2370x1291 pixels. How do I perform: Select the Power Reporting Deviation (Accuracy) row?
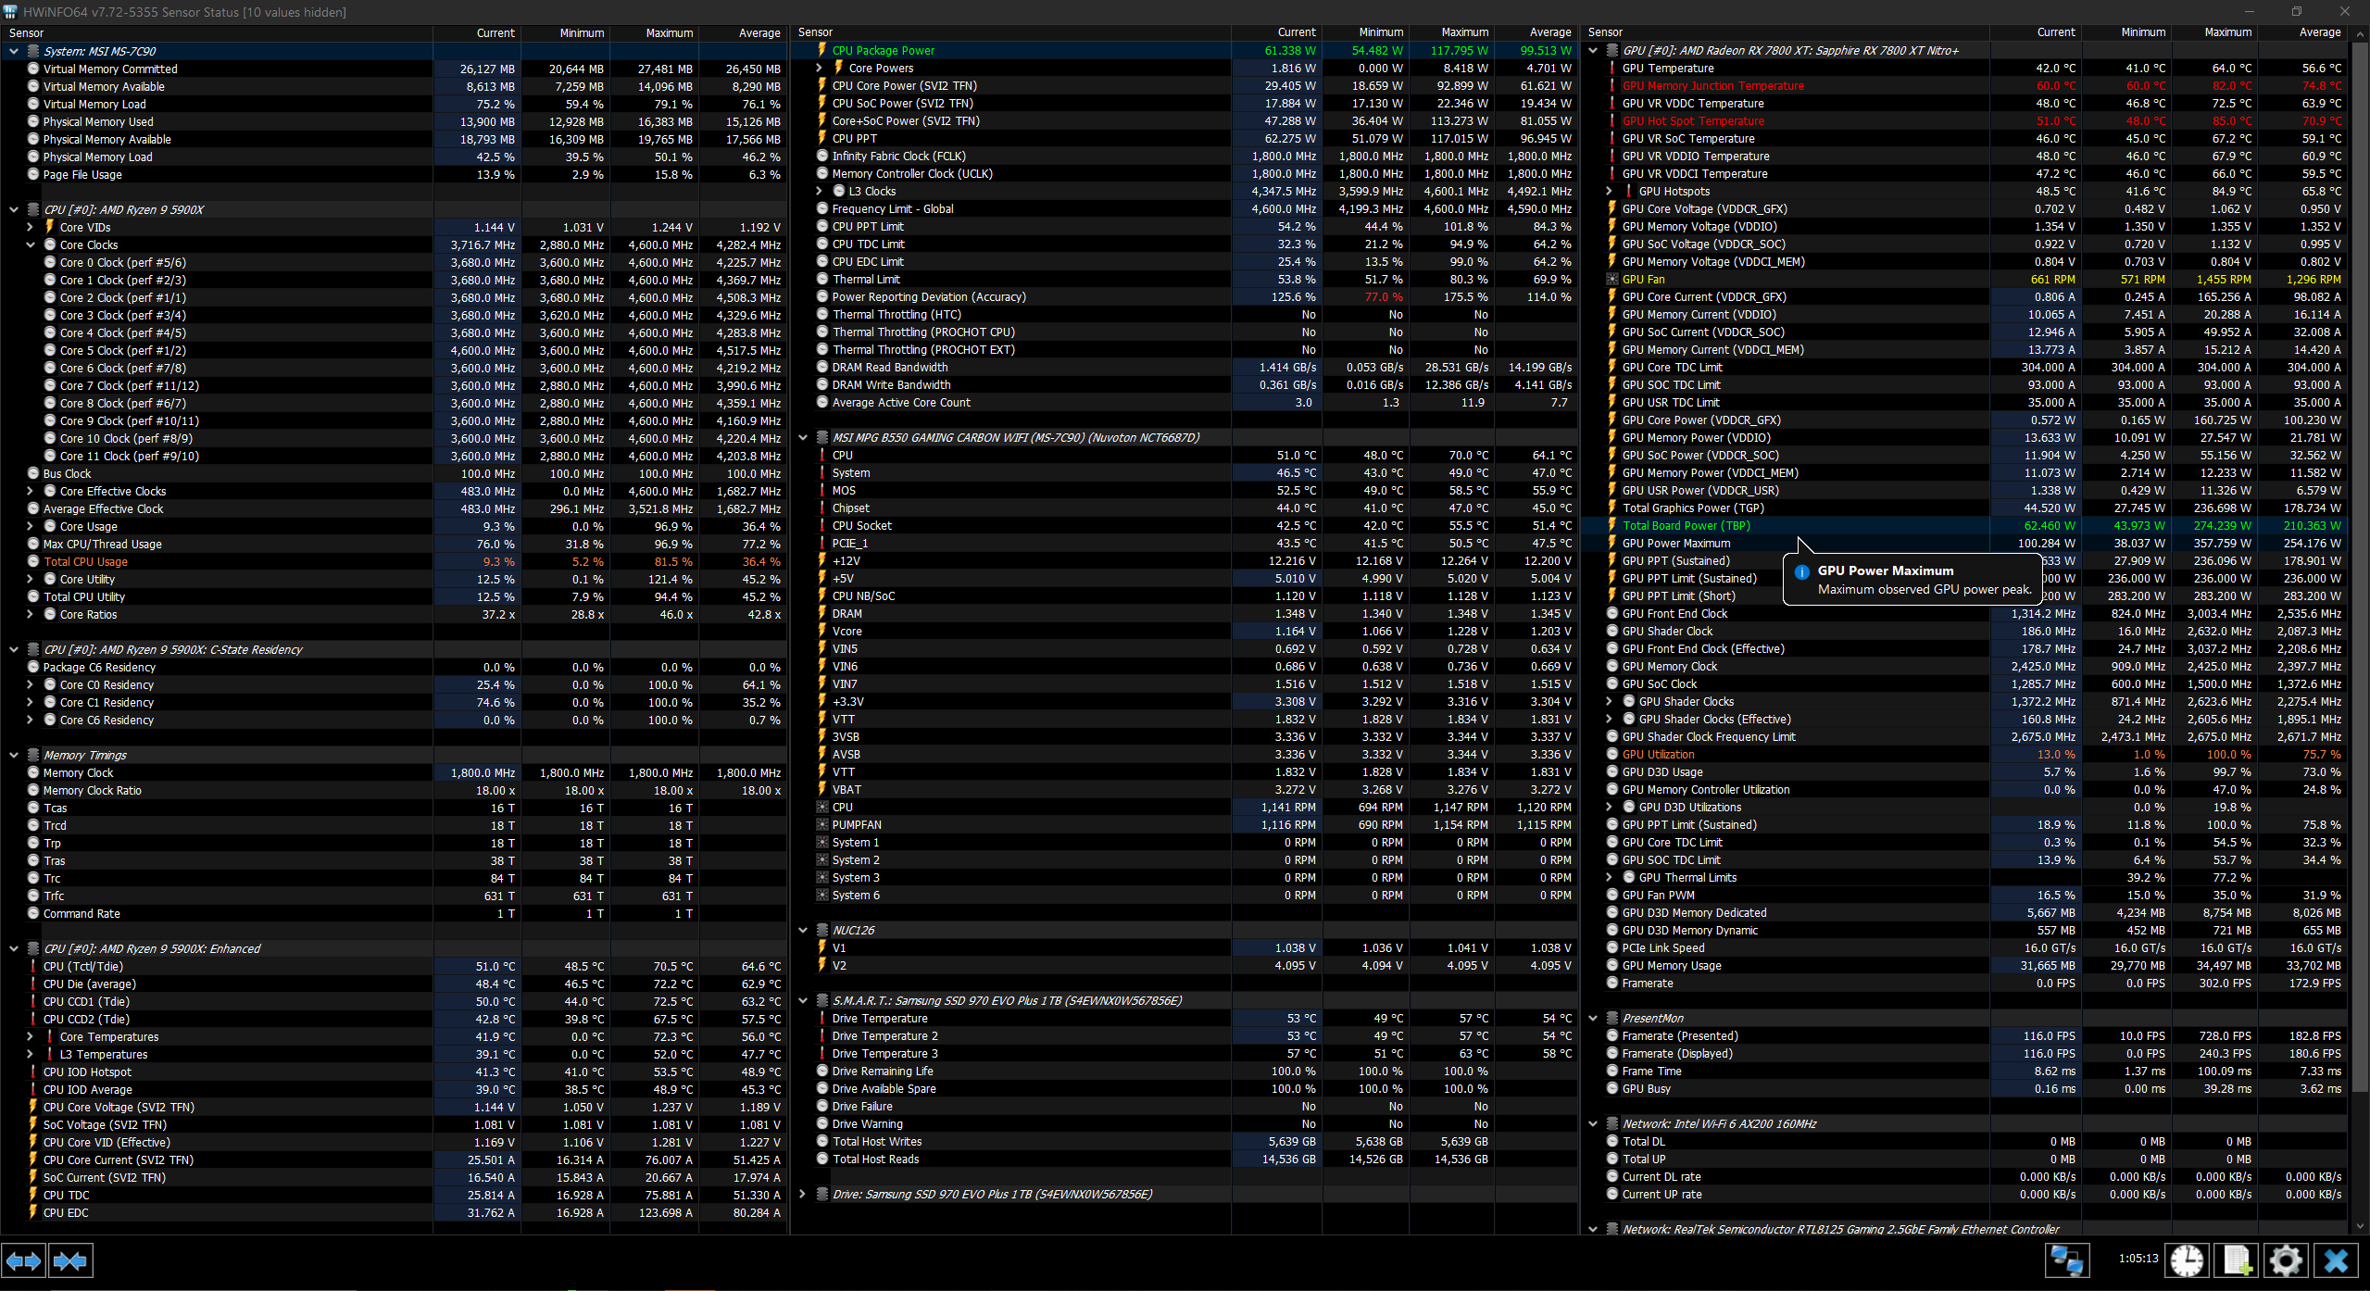click(x=1184, y=296)
